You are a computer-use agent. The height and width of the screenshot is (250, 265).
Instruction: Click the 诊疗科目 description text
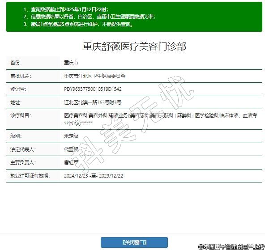tap(161, 119)
